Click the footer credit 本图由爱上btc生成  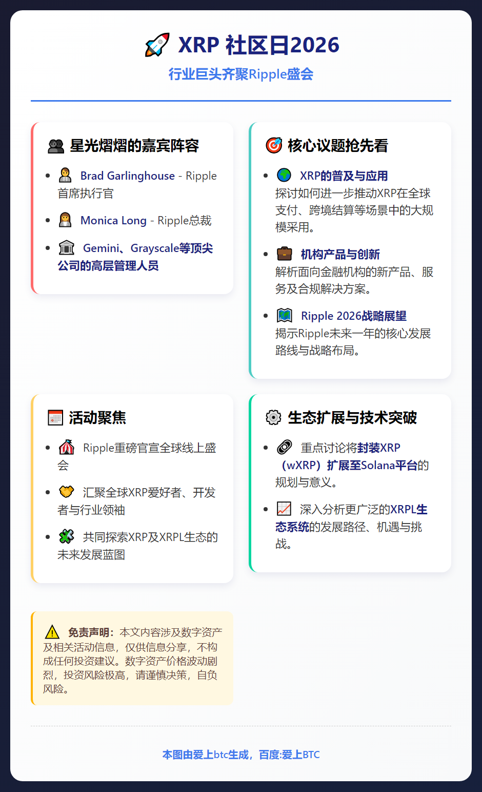tap(206, 755)
